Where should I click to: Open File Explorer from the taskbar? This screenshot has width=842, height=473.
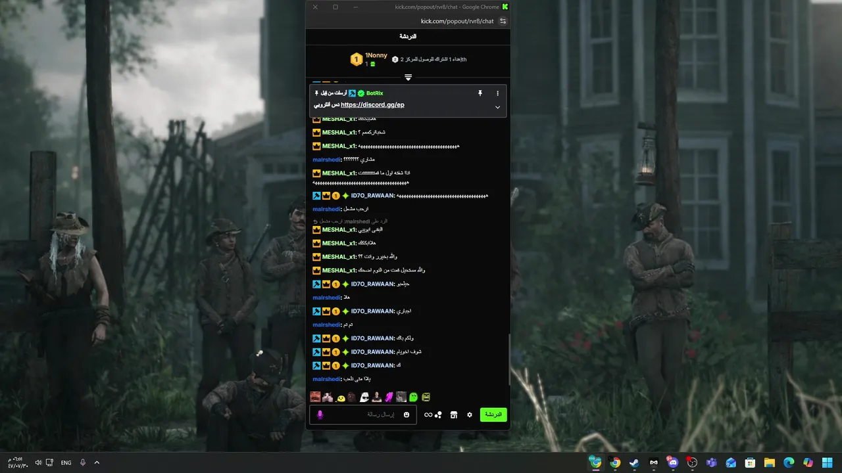coord(769,462)
